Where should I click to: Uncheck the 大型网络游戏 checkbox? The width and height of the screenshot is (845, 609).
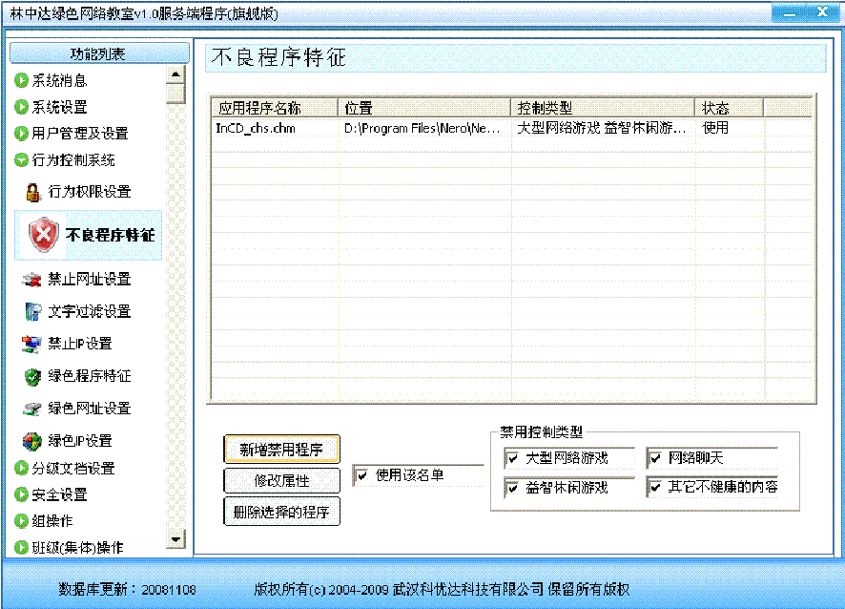coord(512,458)
